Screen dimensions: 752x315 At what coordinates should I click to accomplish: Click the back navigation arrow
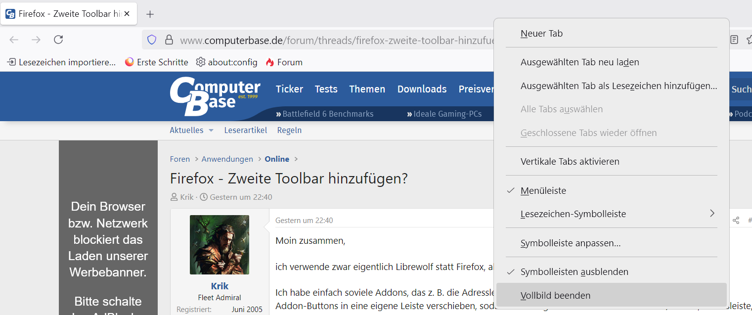point(14,40)
